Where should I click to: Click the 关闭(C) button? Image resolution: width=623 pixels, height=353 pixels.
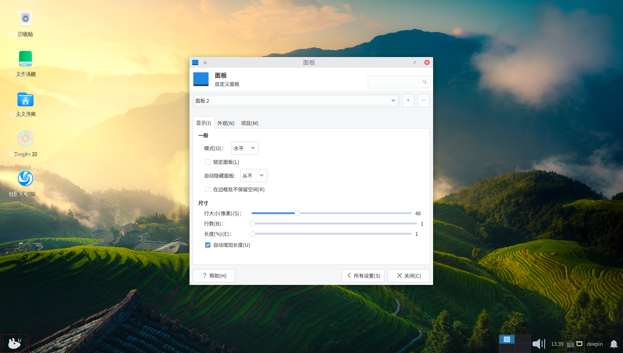point(409,276)
